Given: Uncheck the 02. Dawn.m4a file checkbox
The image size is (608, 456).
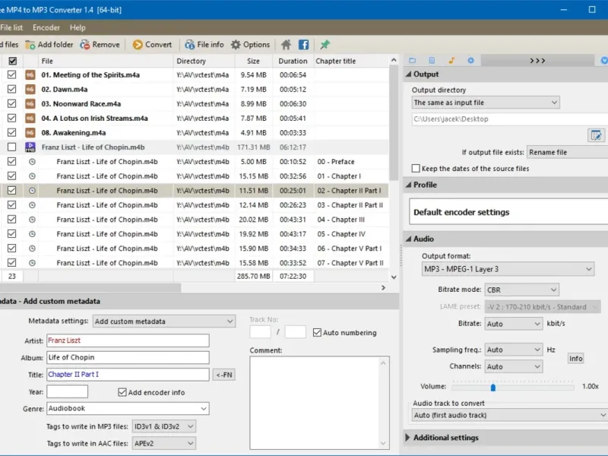Looking at the screenshot, I should (11, 90).
